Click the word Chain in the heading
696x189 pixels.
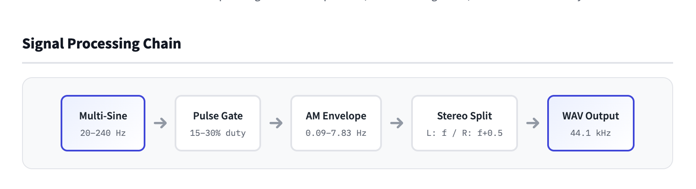point(162,44)
